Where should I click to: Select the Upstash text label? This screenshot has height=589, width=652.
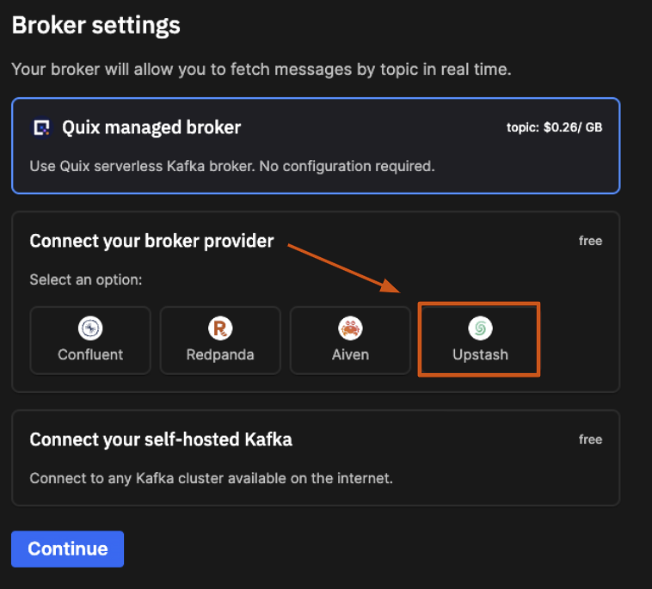coord(480,353)
